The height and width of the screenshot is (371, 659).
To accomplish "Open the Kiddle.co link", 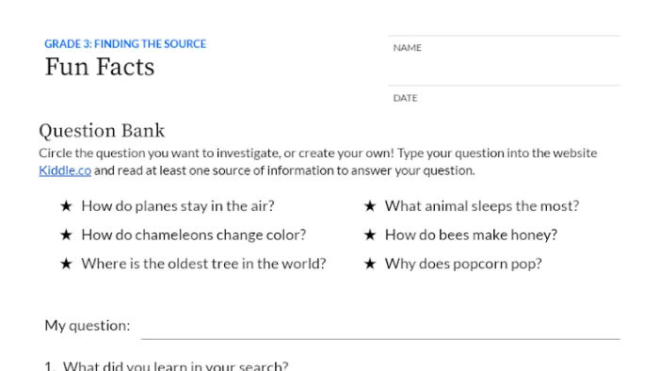I will (x=65, y=170).
